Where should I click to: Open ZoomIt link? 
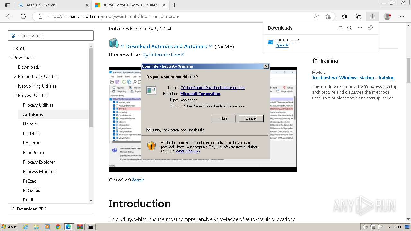click(x=138, y=180)
